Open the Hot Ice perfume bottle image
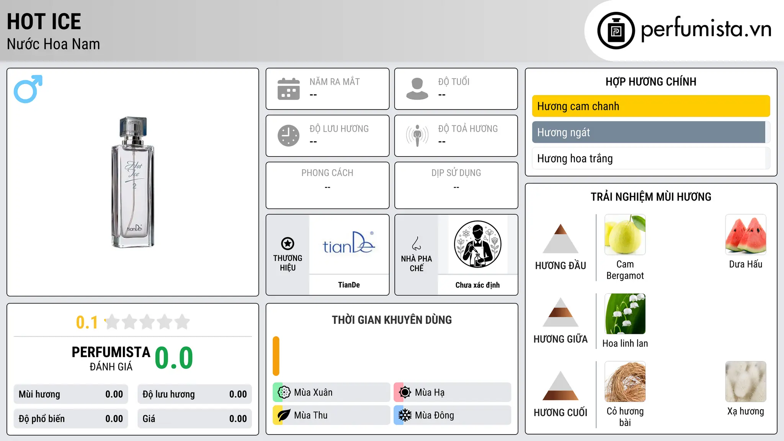Image resolution: width=784 pixels, height=441 pixels. tap(133, 182)
